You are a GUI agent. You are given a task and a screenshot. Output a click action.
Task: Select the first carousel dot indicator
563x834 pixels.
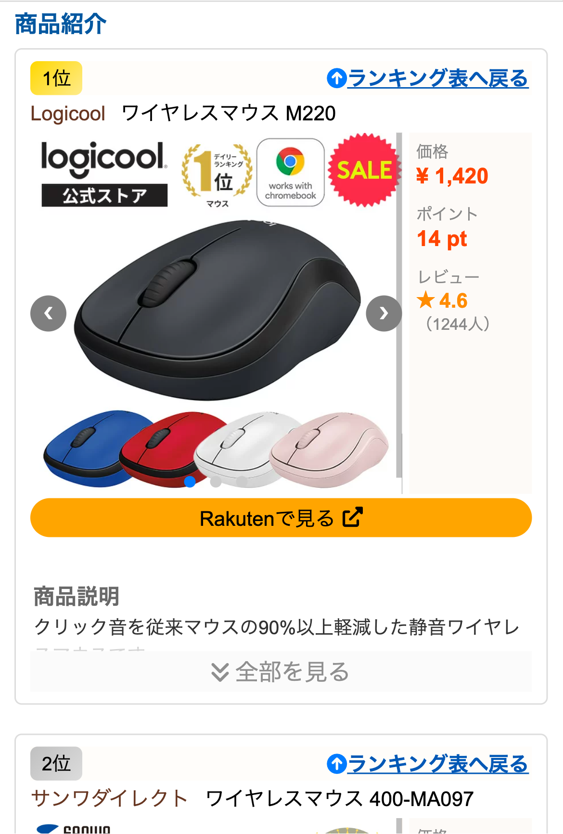click(190, 481)
